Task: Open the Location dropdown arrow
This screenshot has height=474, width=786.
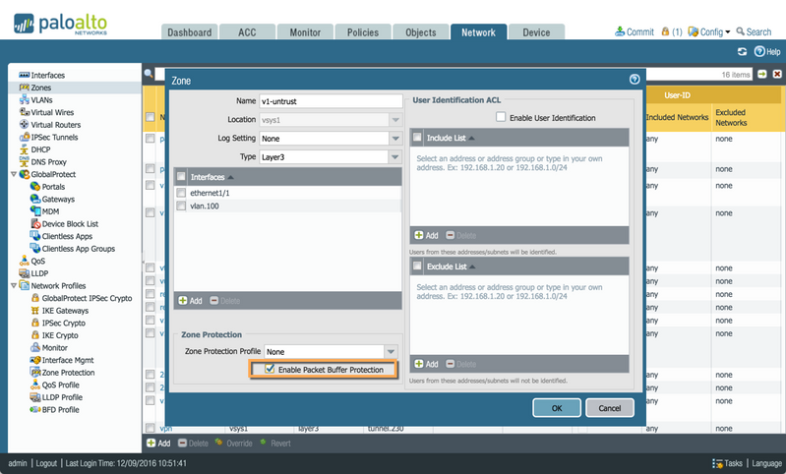Action: (395, 120)
